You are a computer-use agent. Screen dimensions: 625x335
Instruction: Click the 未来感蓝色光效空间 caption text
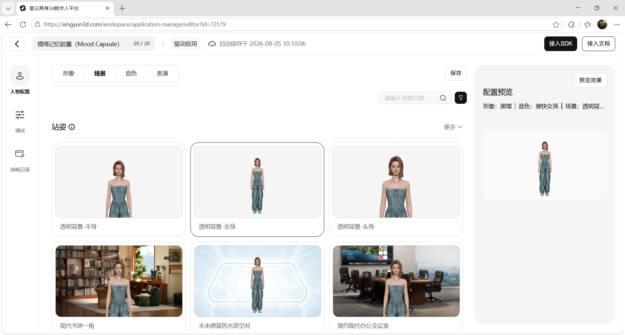click(224, 326)
